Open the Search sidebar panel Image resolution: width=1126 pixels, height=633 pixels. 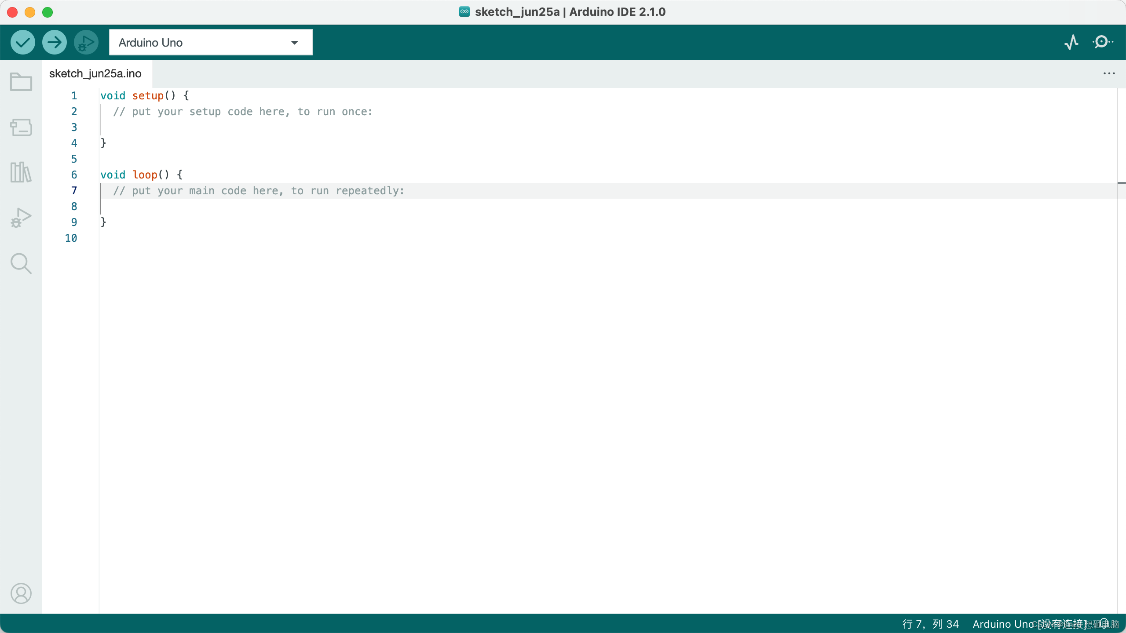pyautogui.click(x=21, y=263)
